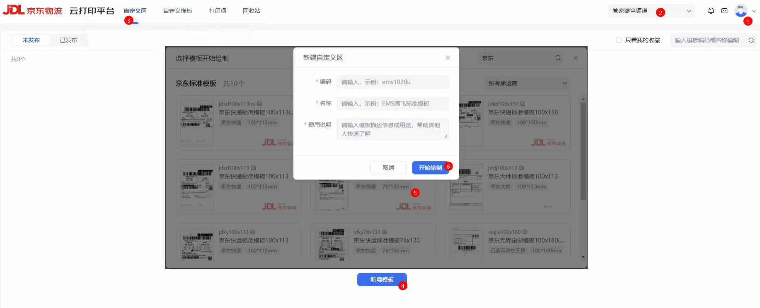Screen dimensions: 760x308
Task: Click the 京东快递标准模板100x150 title
Action: 523,112
